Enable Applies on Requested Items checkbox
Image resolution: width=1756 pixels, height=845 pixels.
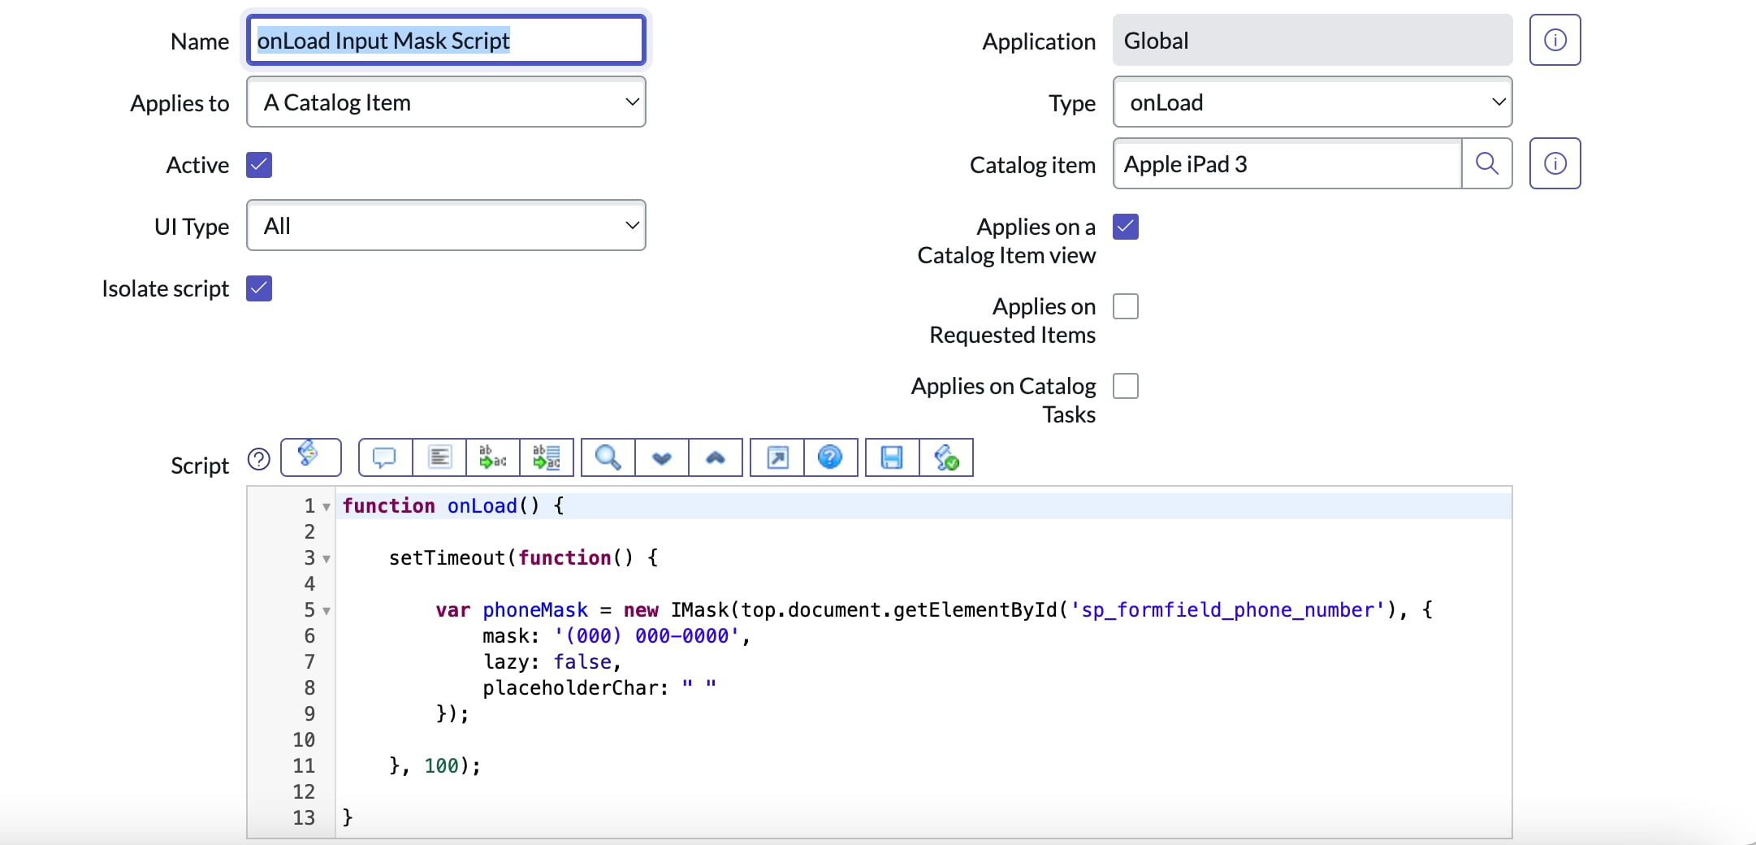click(1126, 306)
